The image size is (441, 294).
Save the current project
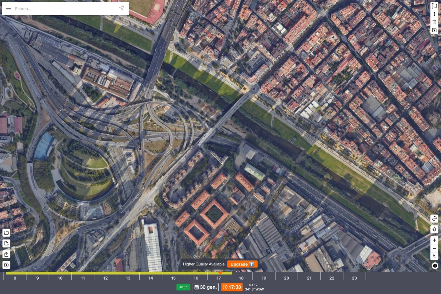(434, 30)
